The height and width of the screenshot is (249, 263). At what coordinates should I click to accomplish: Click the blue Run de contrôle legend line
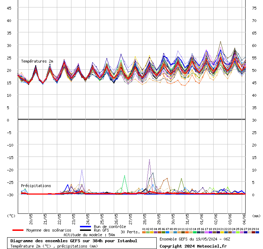click(x=86, y=227)
